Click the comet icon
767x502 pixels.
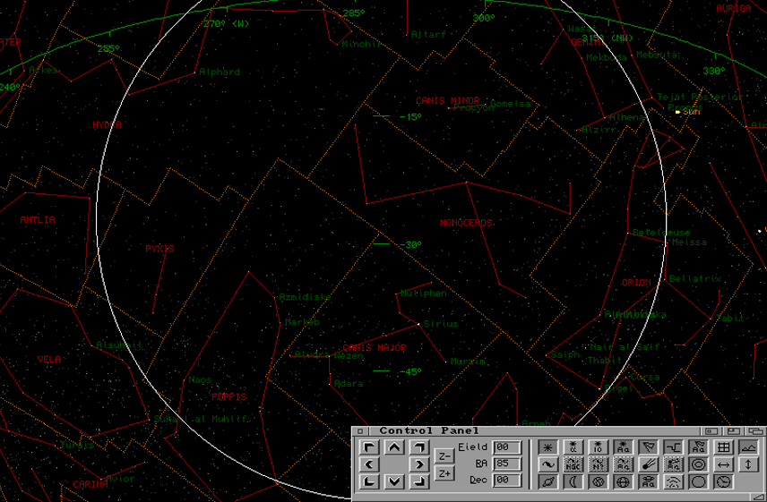tap(649, 464)
